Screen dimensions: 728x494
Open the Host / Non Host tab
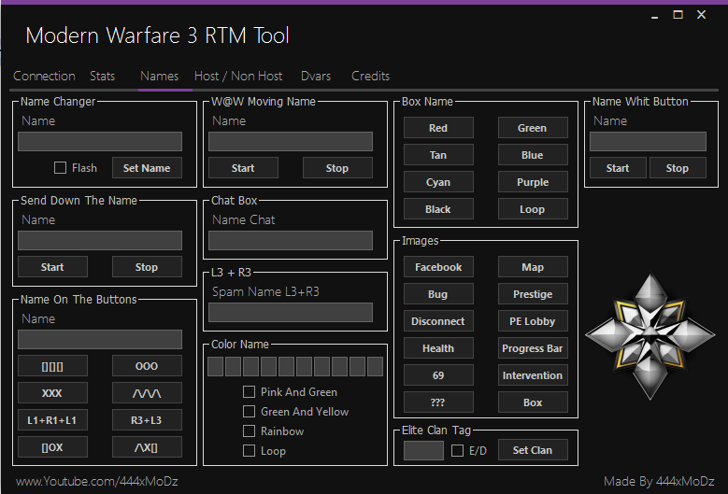[238, 76]
